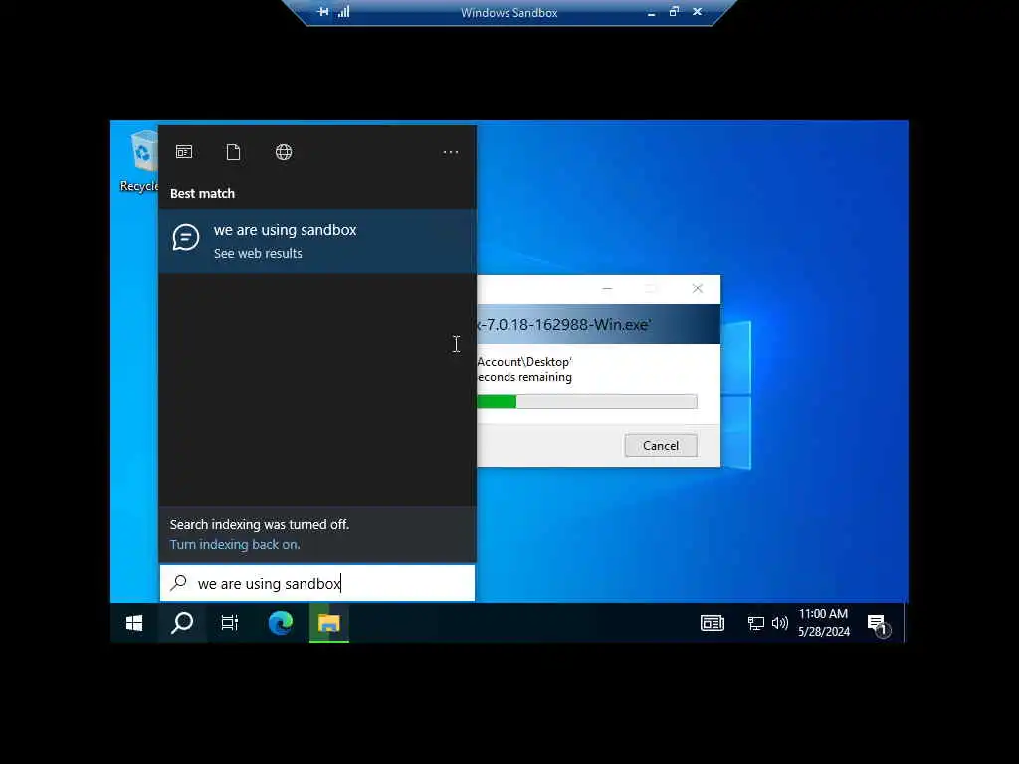Close the file copy progress dialog
The image size is (1019, 764).
tap(698, 288)
